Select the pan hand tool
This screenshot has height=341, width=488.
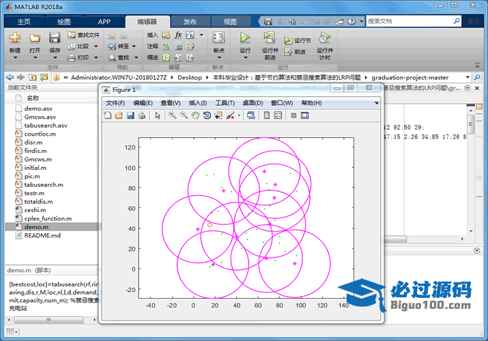[195, 116]
